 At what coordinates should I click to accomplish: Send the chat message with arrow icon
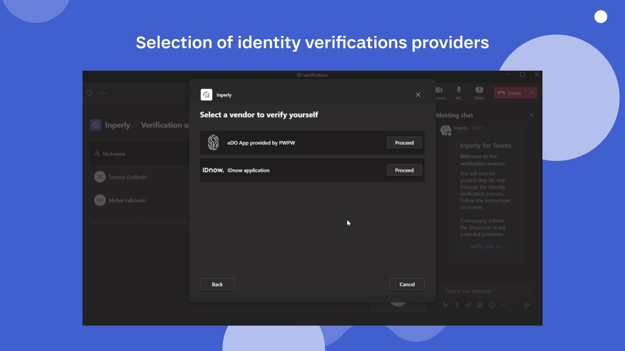[x=527, y=305]
